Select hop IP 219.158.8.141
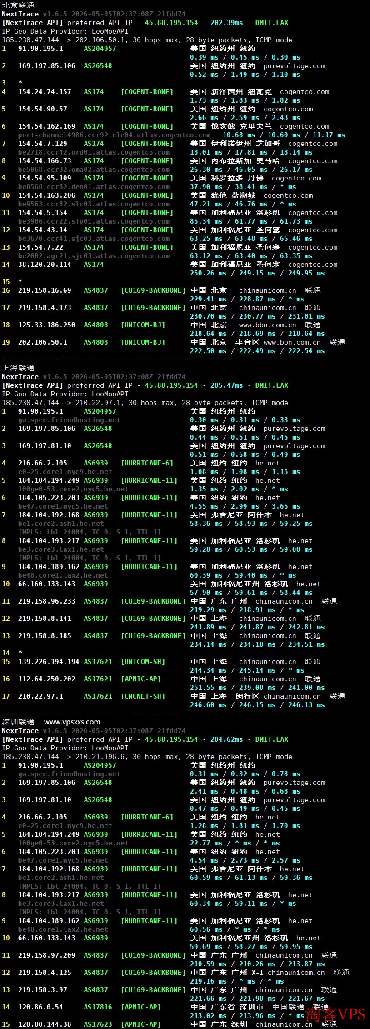The image size is (370, 1029). coord(45,619)
